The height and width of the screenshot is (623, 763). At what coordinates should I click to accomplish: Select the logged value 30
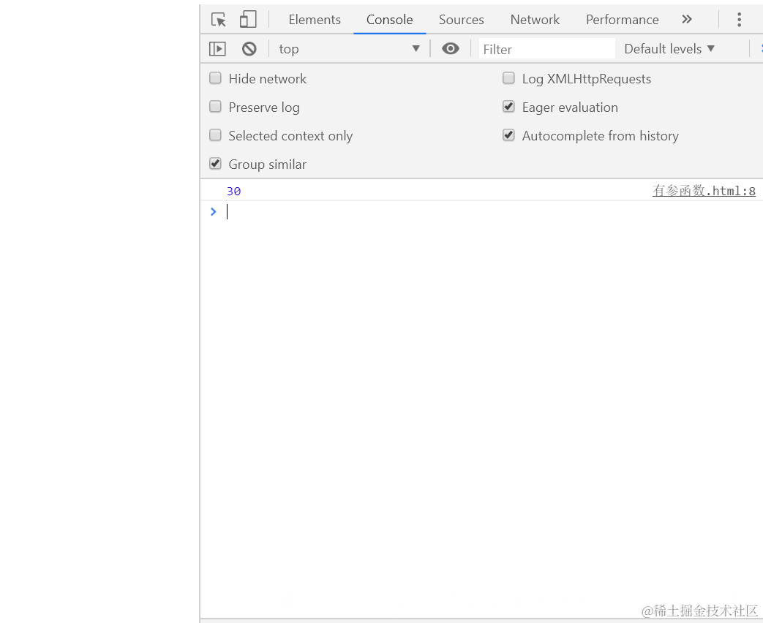point(233,191)
